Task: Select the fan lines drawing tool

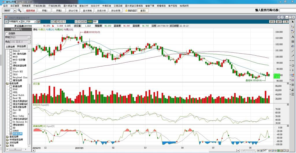Action: tap(293, 89)
